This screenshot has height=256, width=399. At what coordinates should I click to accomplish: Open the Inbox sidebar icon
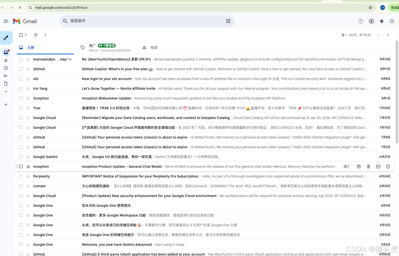click(x=6, y=52)
